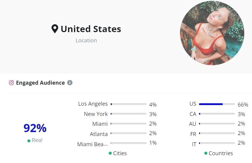This screenshot has width=252, height=163.
Task: Open the Engaged Audience info icon
Action: tap(70, 83)
